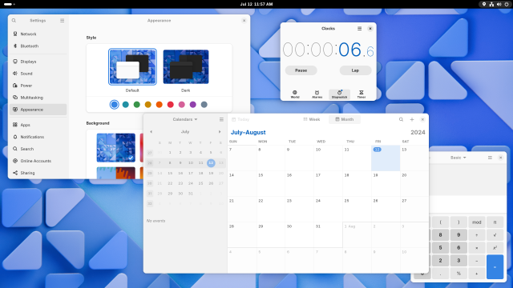Open Sharing settings panel

coord(38,173)
